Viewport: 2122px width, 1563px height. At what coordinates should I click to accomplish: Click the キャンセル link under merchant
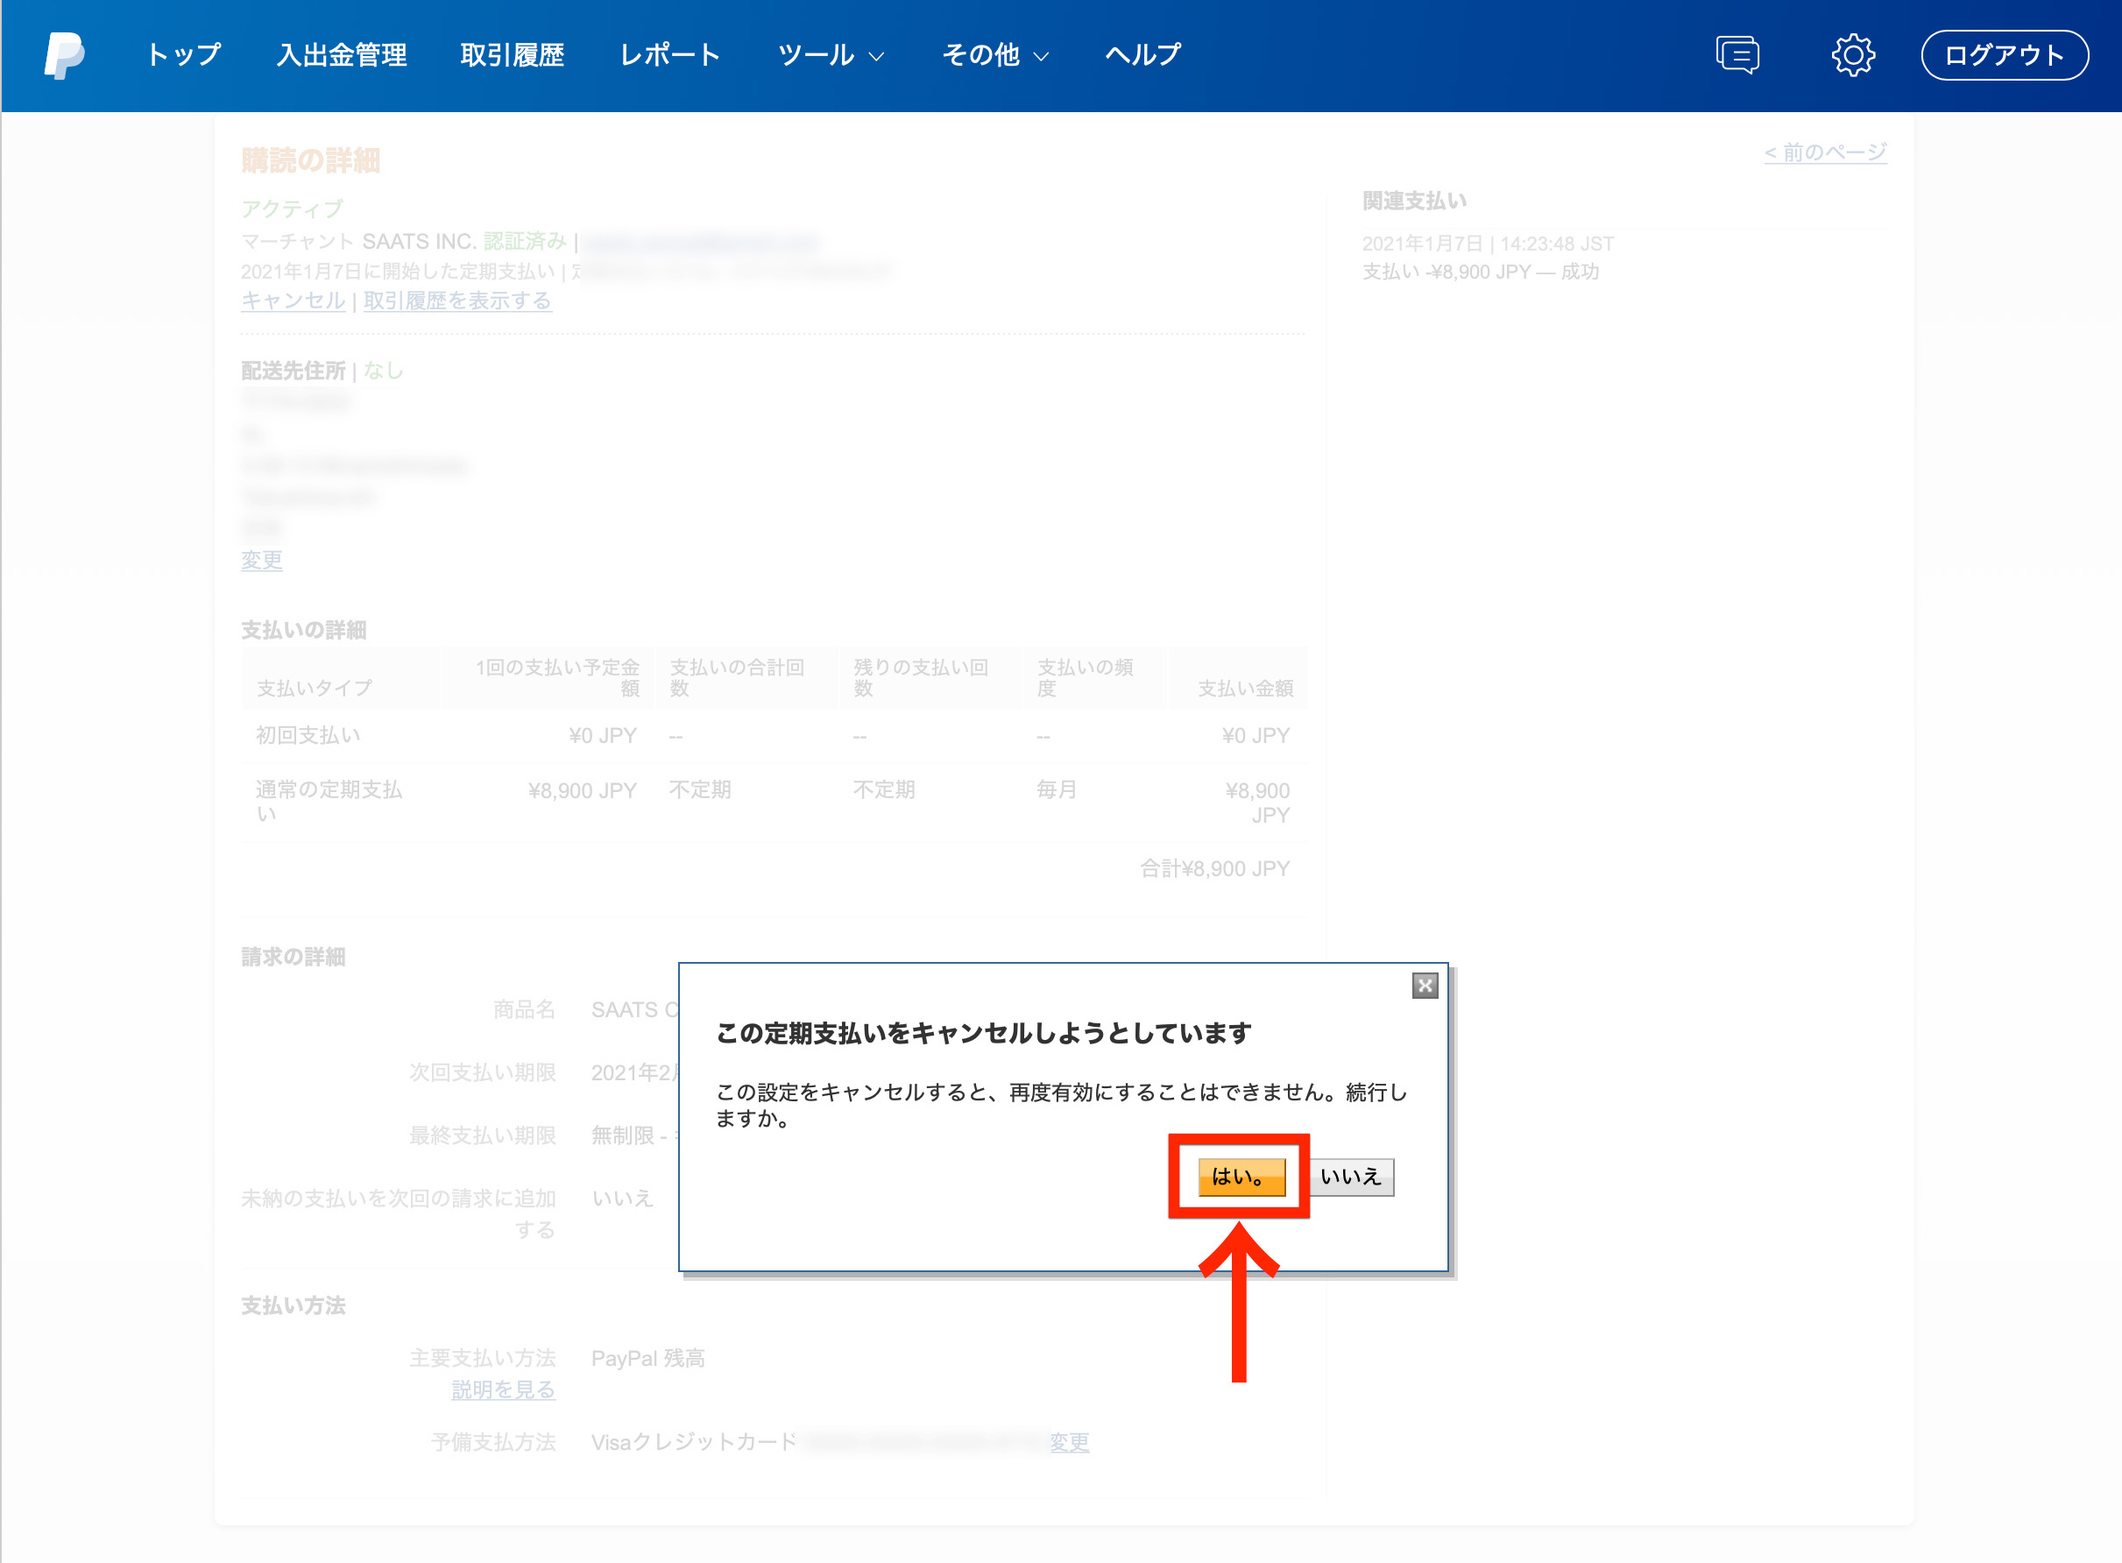(x=293, y=301)
